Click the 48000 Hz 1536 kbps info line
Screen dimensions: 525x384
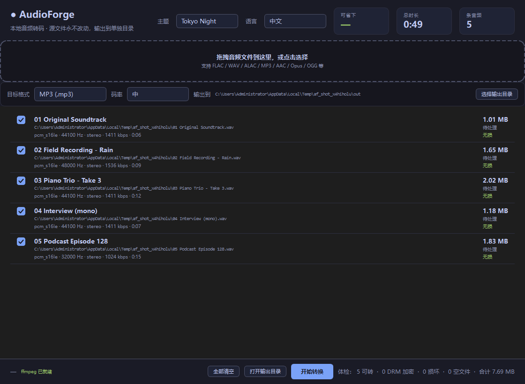[87, 166]
